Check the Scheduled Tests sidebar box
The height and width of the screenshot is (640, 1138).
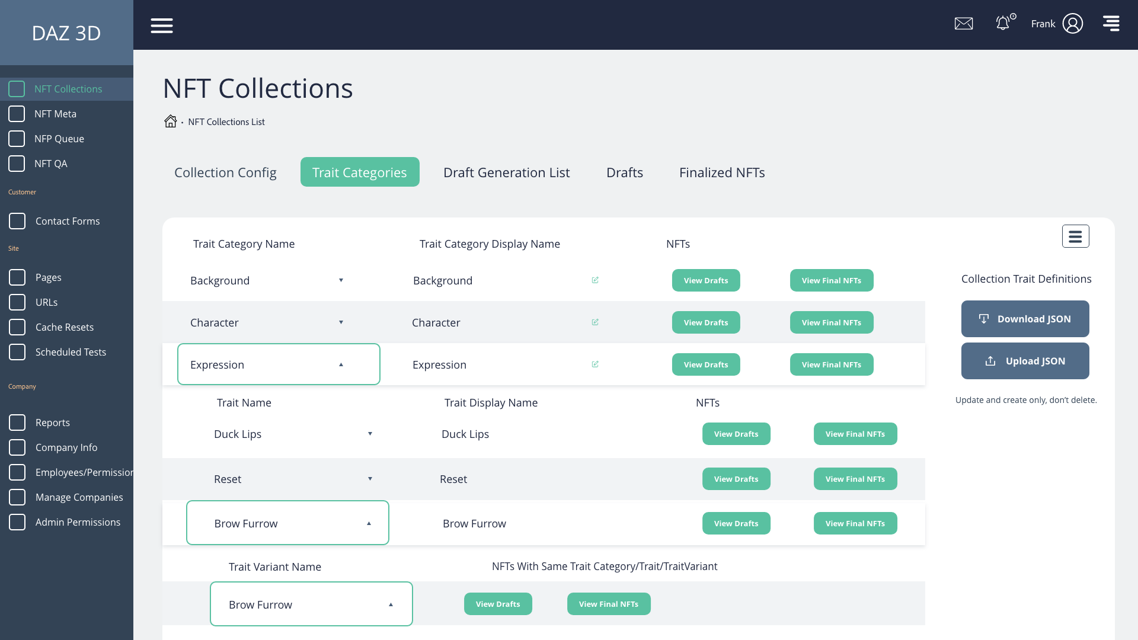pos(17,352)
